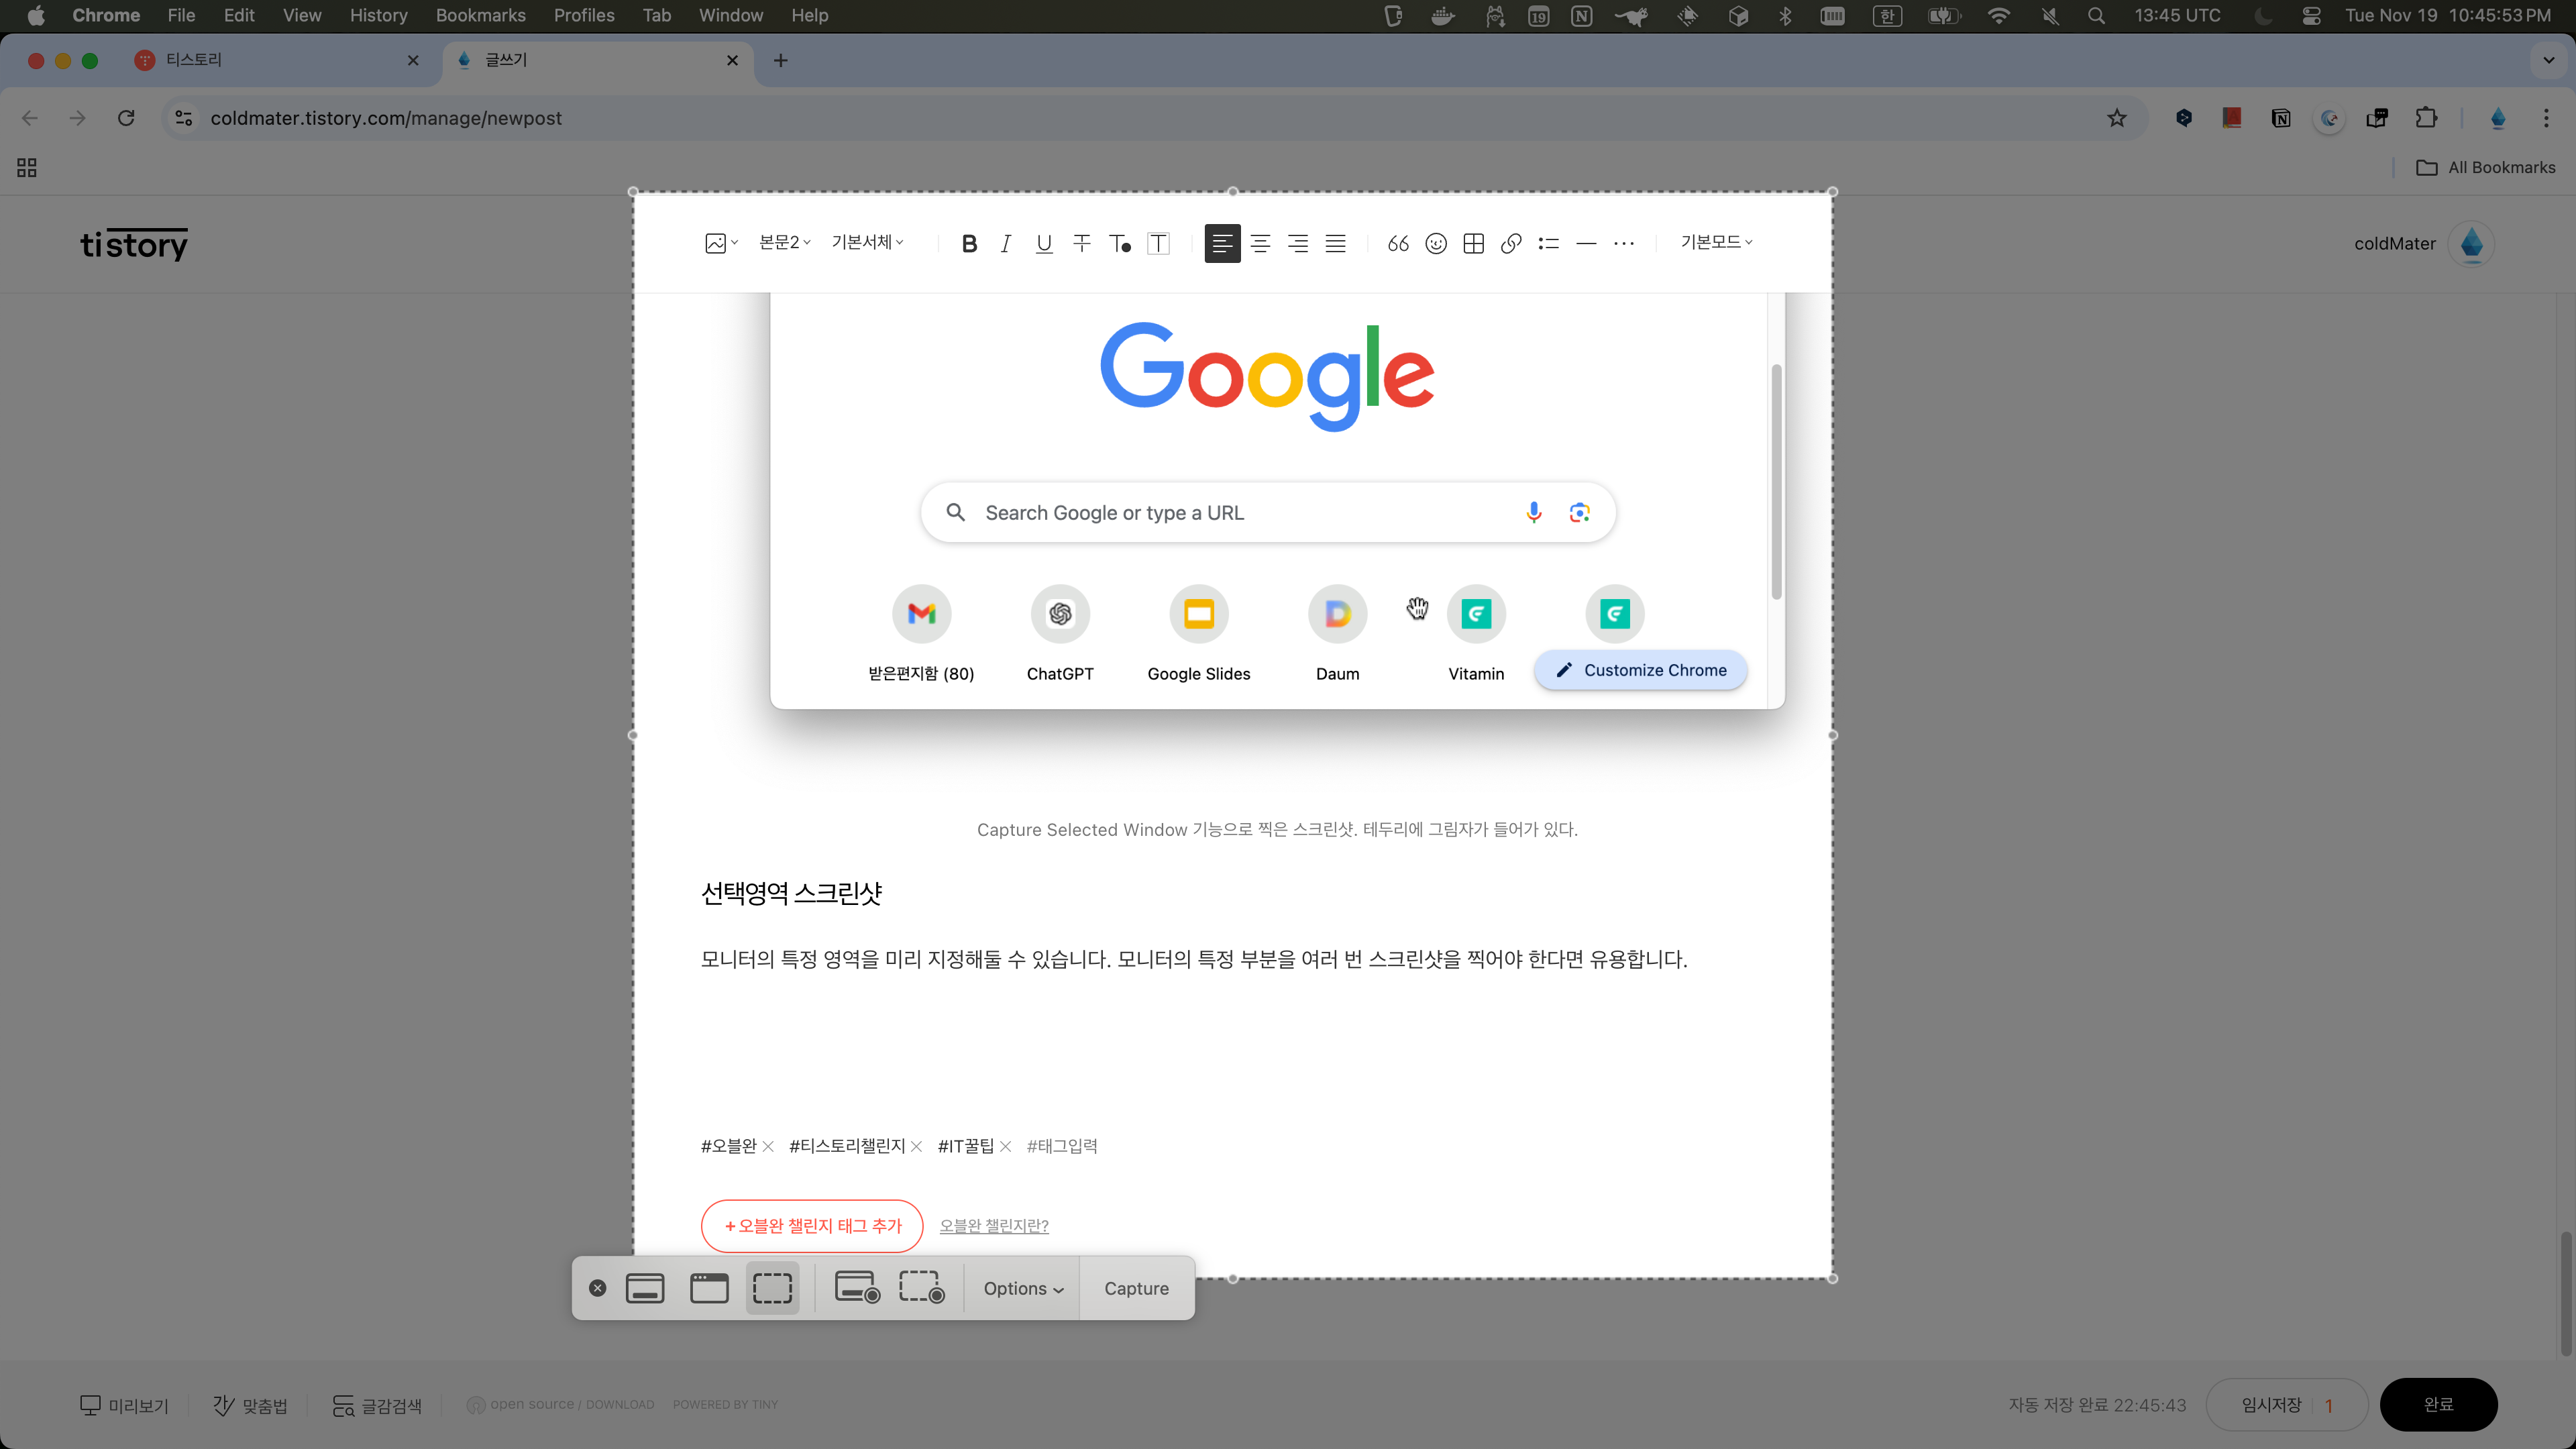Image resolution: width=2576 pixels, height=1449 pixels.
Task: Toggle underline formatting
Action: tap(1044, 243)
